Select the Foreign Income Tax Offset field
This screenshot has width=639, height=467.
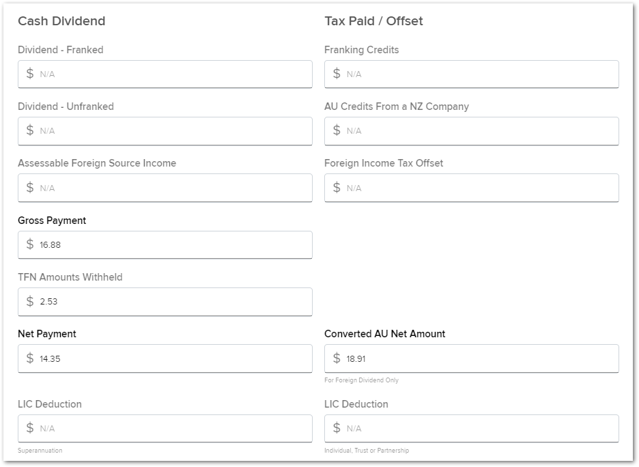pyautogui.click(x=472, y=188)
